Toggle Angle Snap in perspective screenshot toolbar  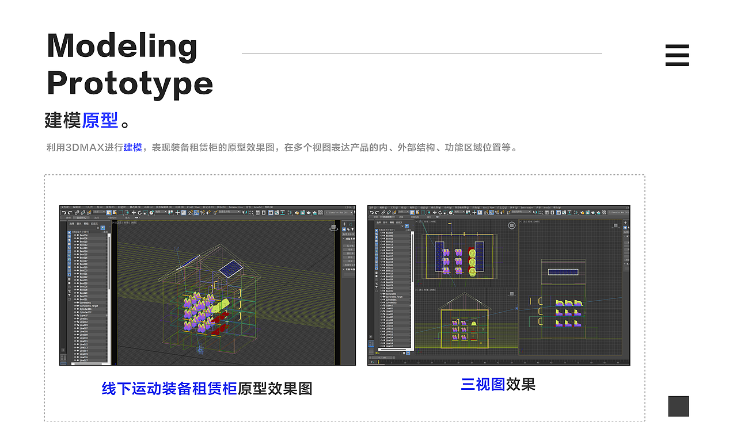tap(196, 213)
